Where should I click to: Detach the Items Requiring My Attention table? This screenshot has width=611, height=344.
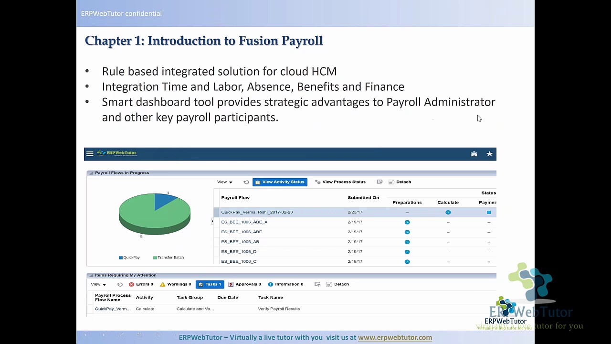tap(338, 284)
